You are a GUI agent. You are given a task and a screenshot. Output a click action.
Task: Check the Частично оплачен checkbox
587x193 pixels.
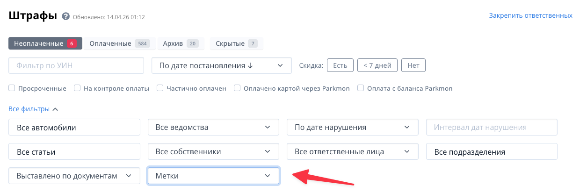160,88
